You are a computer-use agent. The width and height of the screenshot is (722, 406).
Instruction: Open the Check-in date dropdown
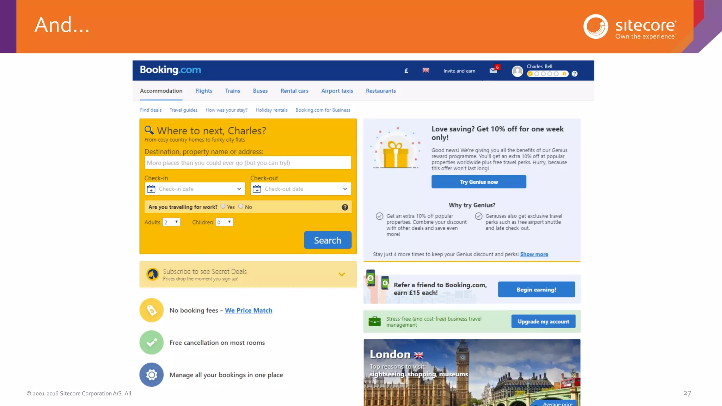click(195, 189)
